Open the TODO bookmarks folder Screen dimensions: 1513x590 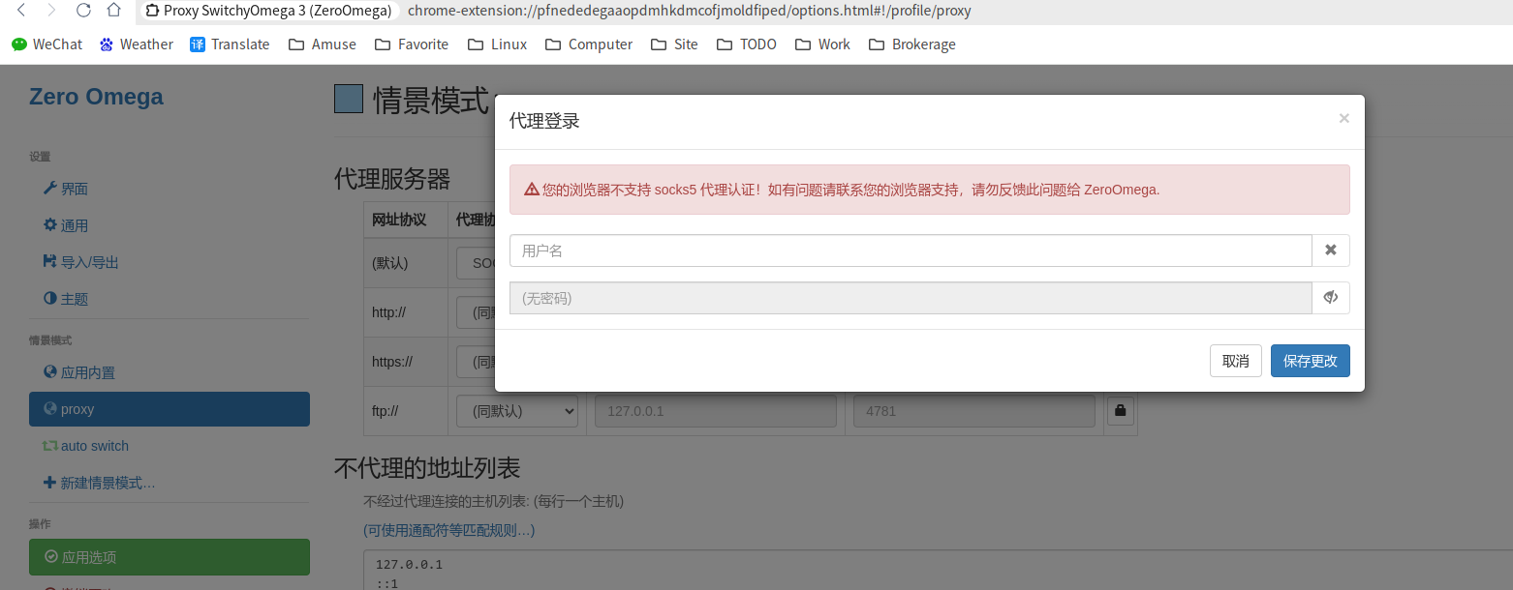pos(747,44)
